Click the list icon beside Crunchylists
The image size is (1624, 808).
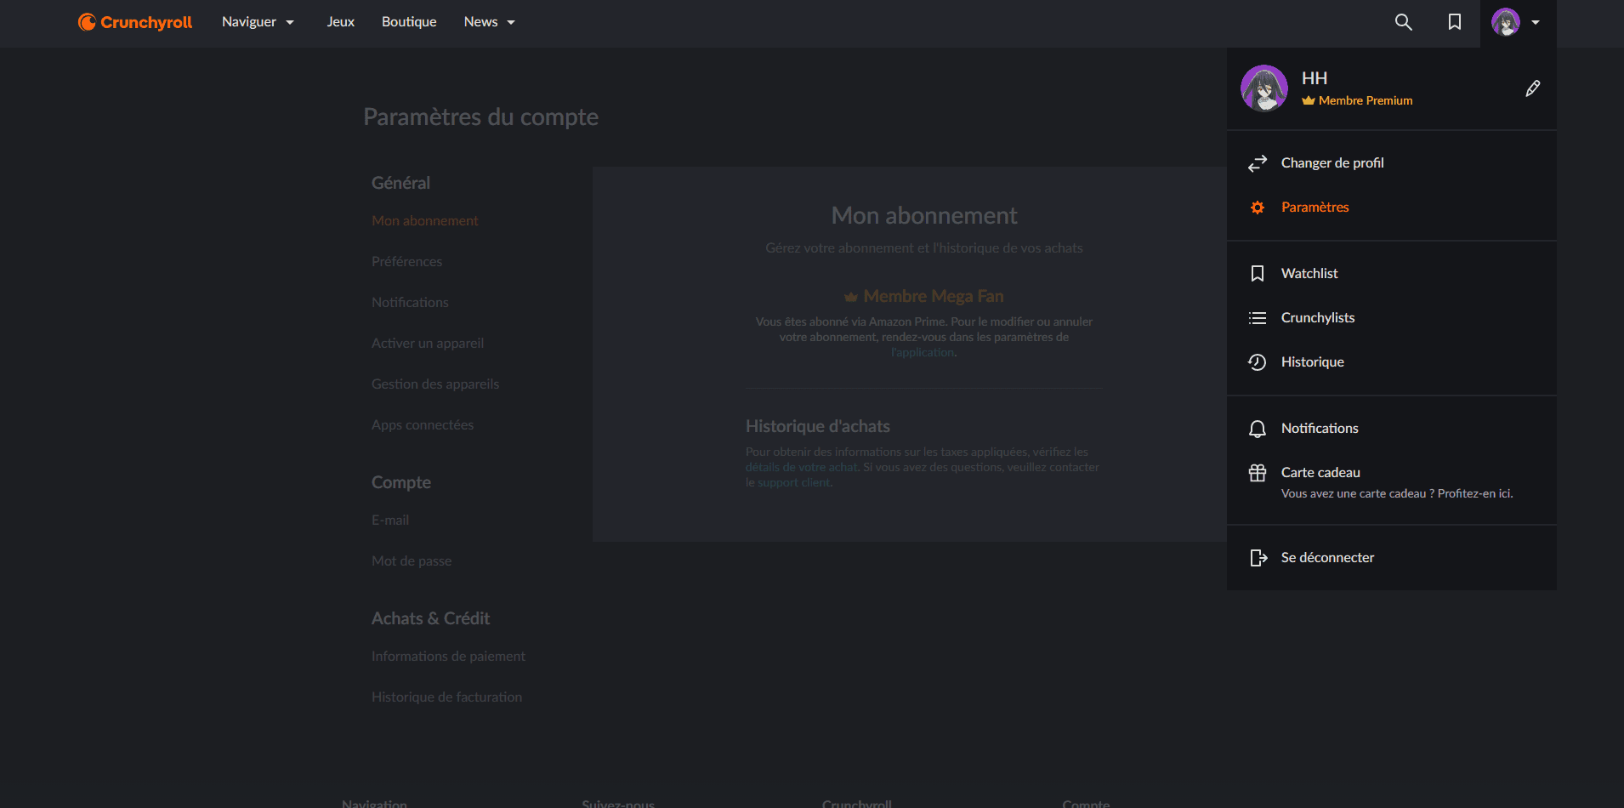point(1258,318)
